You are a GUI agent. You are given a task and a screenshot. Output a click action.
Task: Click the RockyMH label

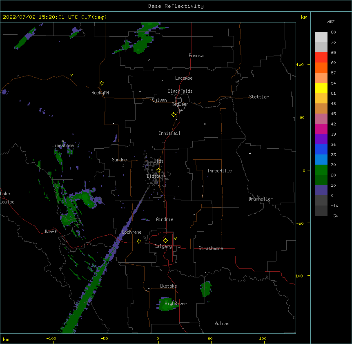tap(100, 93)
